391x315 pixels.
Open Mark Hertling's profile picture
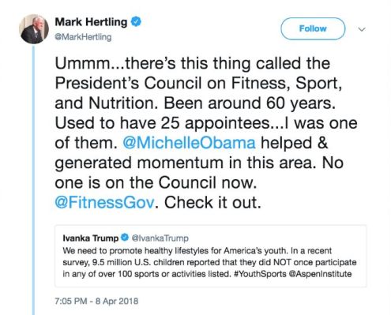coord(34,29)
